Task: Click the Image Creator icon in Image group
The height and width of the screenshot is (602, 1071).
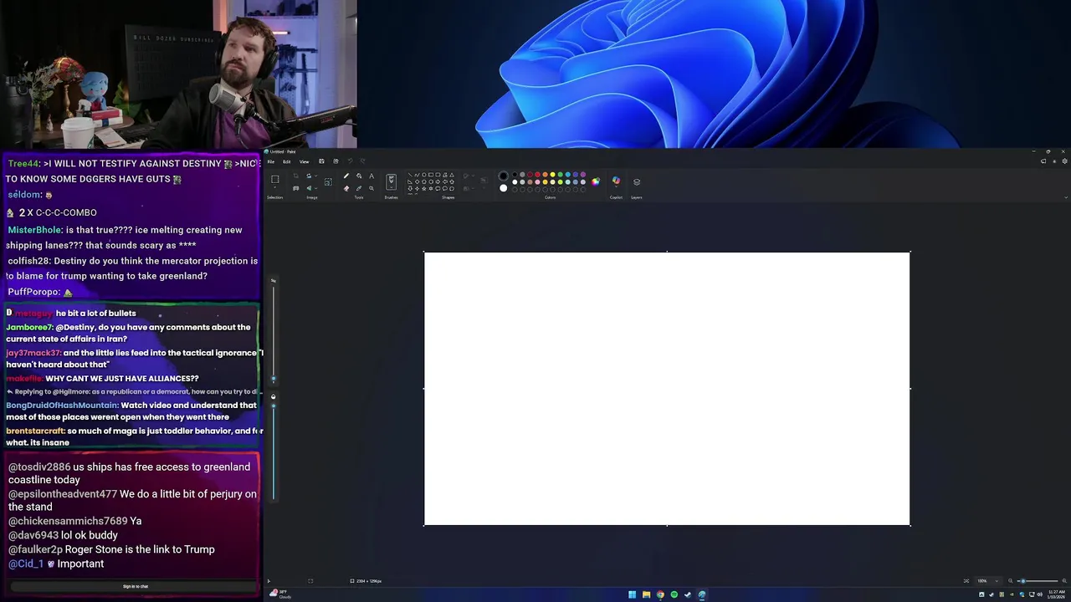Action: point(295,188)
